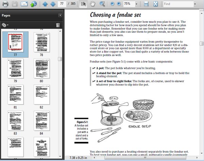Click the page 77 number label
Viewport: 204px width, 161px height.
[x=15, y=55]
